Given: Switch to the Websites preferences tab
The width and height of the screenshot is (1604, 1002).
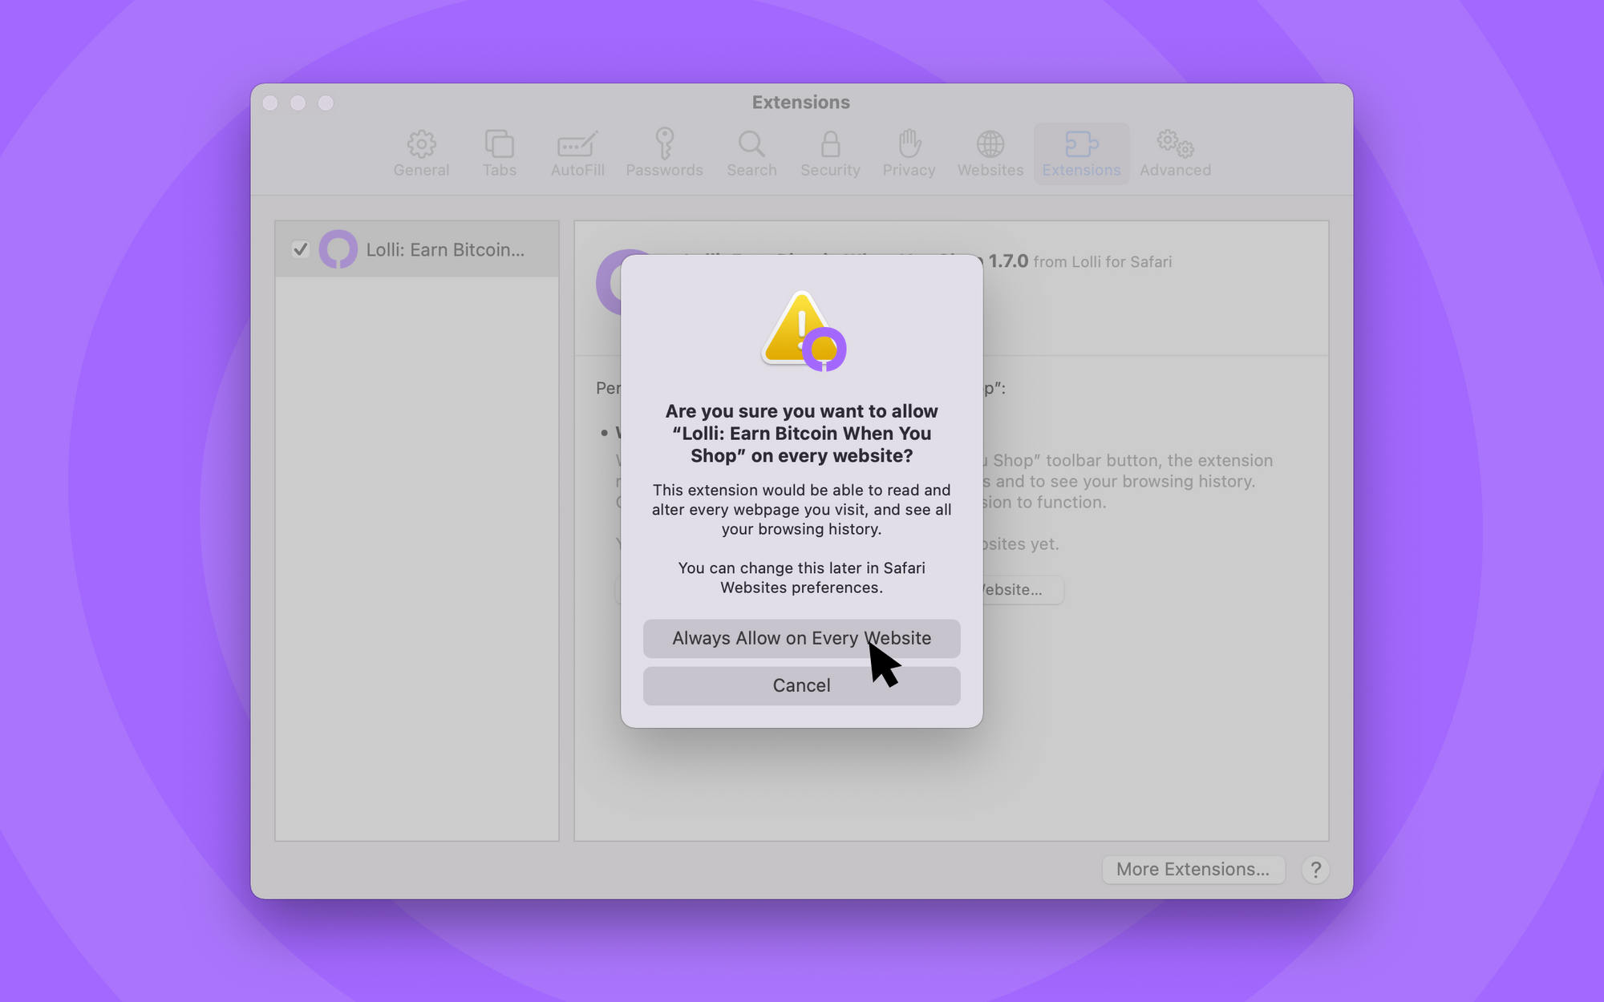Looking at the screenshot, I should pos(990,153).
